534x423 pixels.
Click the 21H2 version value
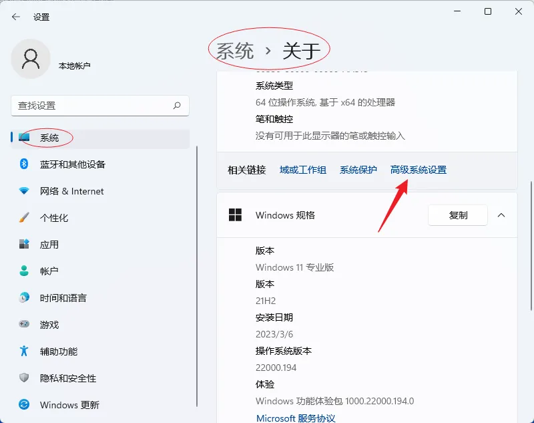[266, 301]
